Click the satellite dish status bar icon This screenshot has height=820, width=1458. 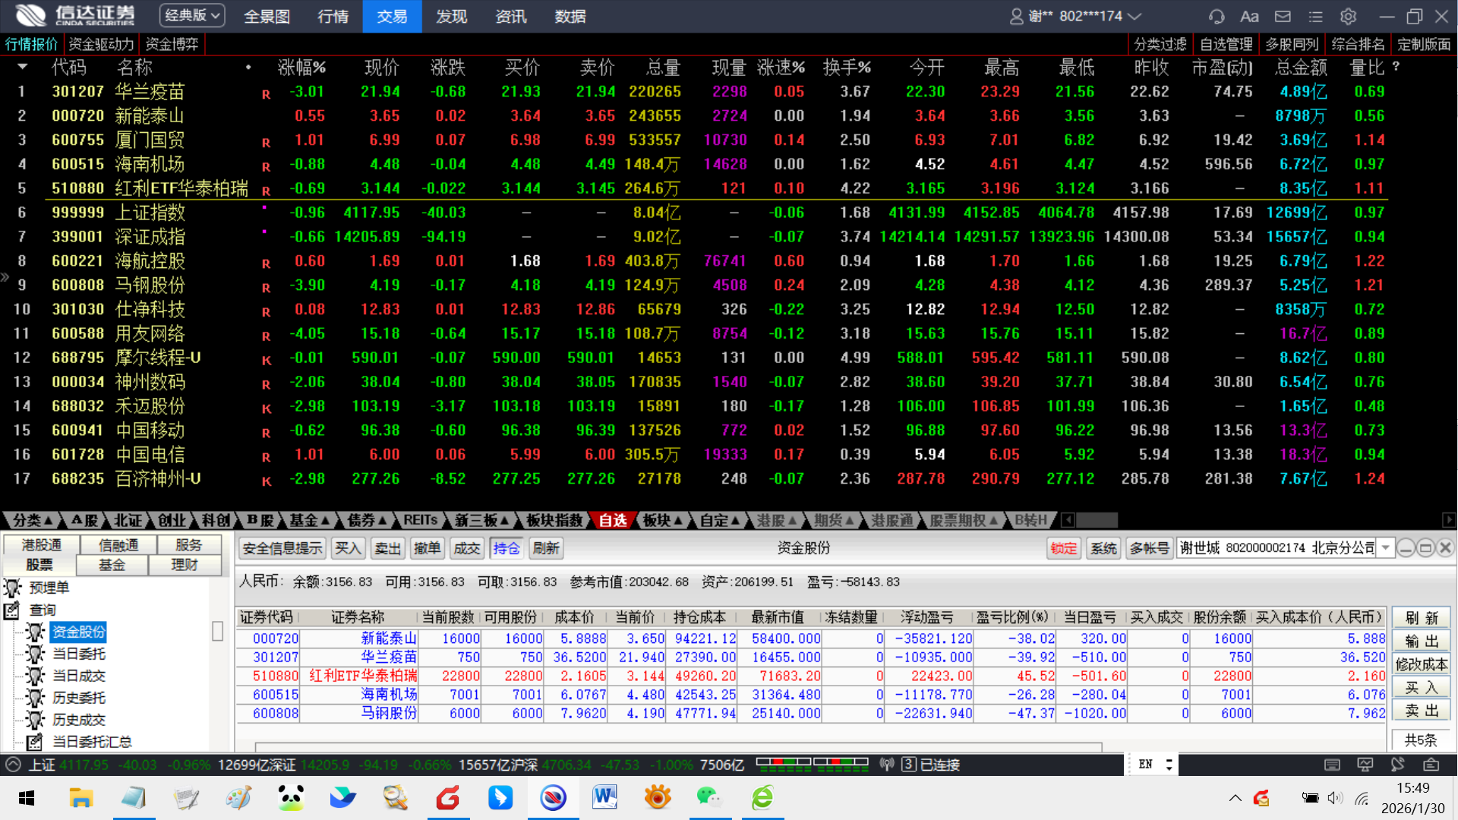pyautogui.click(x=1398, y=765)
